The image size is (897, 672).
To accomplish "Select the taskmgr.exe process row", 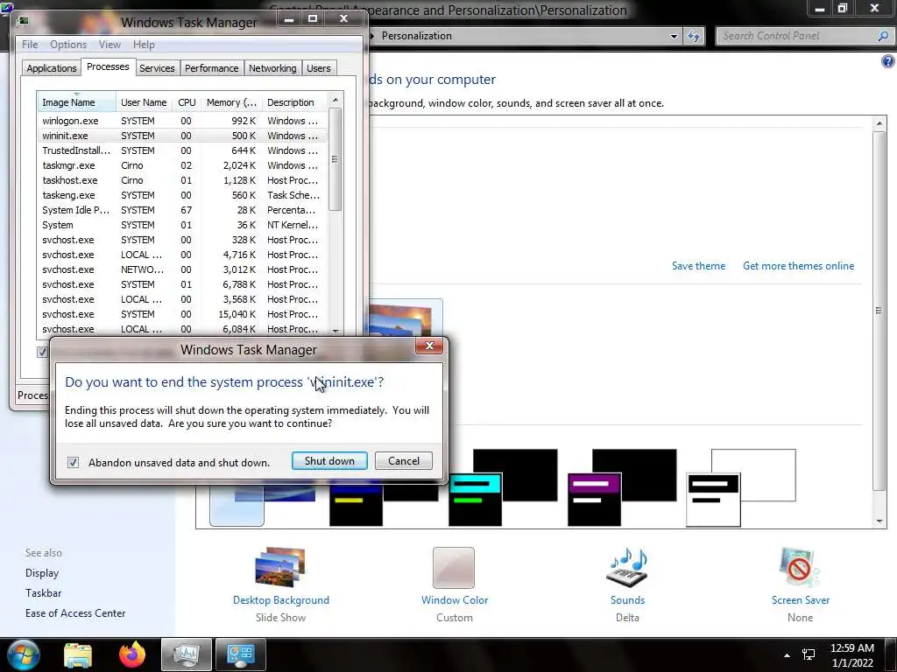I will [x=182, y=165].
